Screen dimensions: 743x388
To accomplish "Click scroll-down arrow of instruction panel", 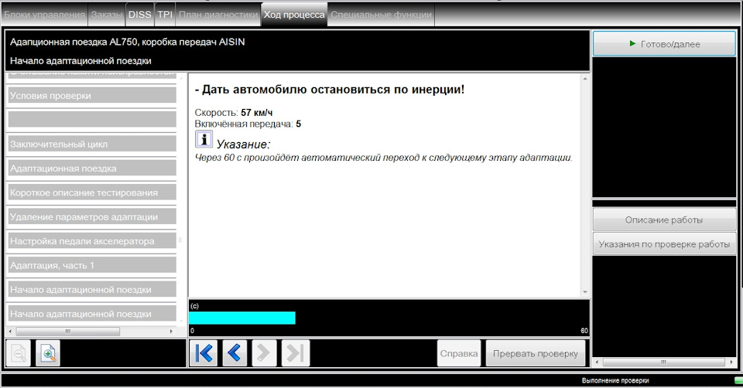I will coord(585,292).
